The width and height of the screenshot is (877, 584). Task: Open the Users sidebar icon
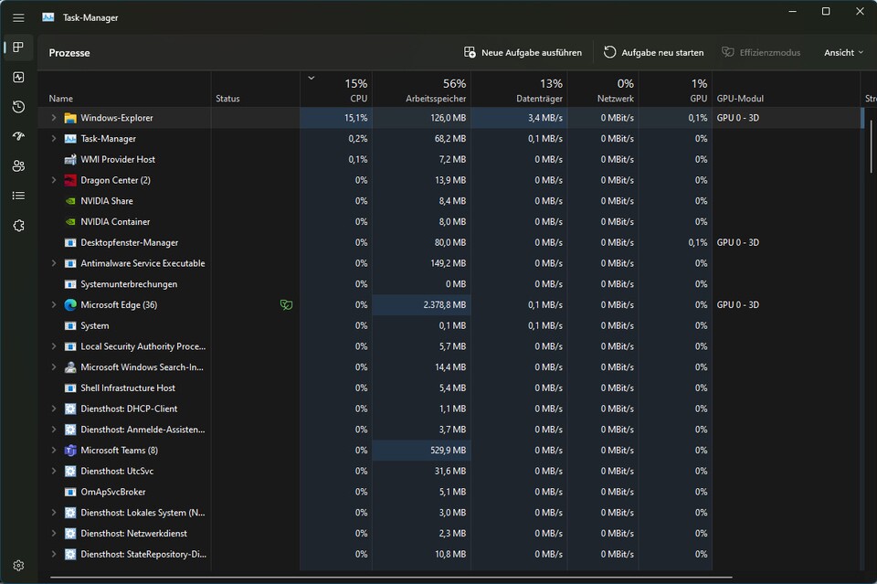tap(18, 166)
